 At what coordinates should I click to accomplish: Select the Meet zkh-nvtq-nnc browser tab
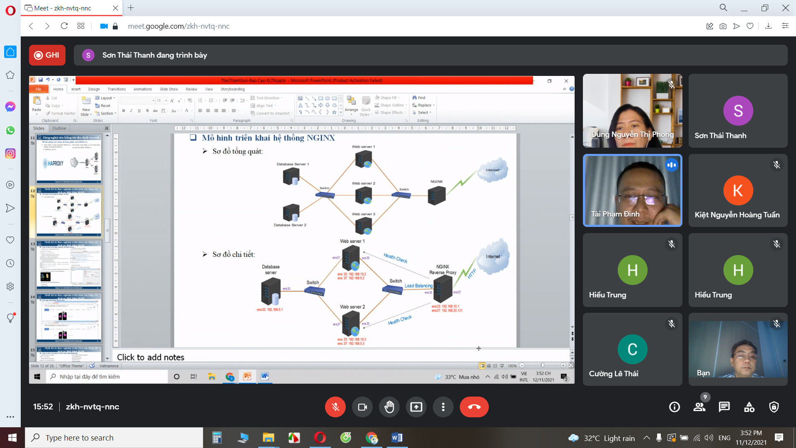click(66, 8)
